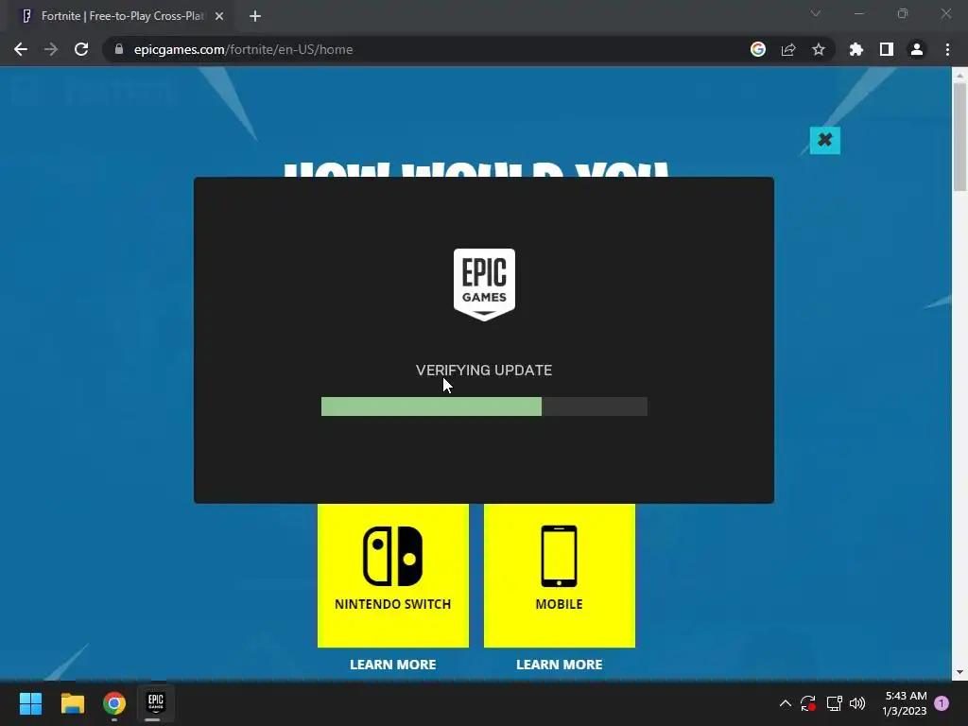968x726 pixels.
Task: Open a new browser tab
Action: click(x=255, y=16)
